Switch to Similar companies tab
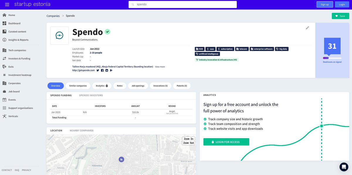This screenshot has width=352, height=175. pyautogui.click(x=78, y=86)
